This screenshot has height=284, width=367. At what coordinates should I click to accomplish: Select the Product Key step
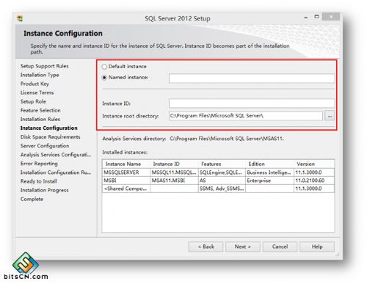click(x=34, y=84)
